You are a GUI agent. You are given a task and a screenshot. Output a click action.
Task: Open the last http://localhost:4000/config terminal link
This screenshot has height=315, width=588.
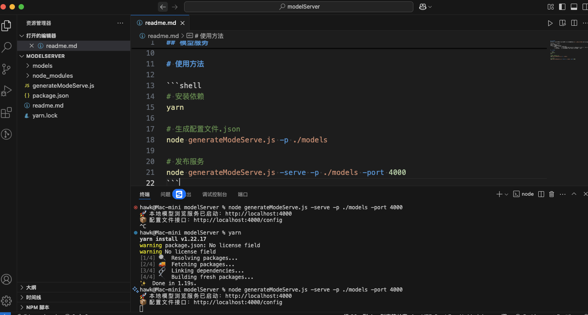click(238, 302)
